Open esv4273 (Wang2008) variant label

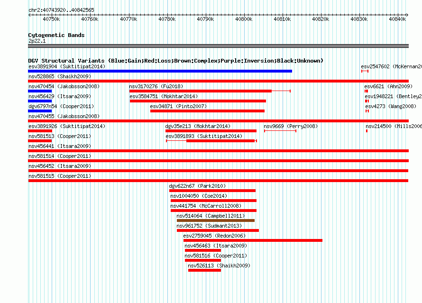coord(391,106)
